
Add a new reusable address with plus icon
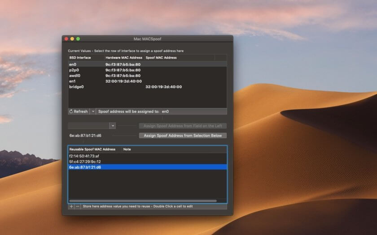point(71,206)
